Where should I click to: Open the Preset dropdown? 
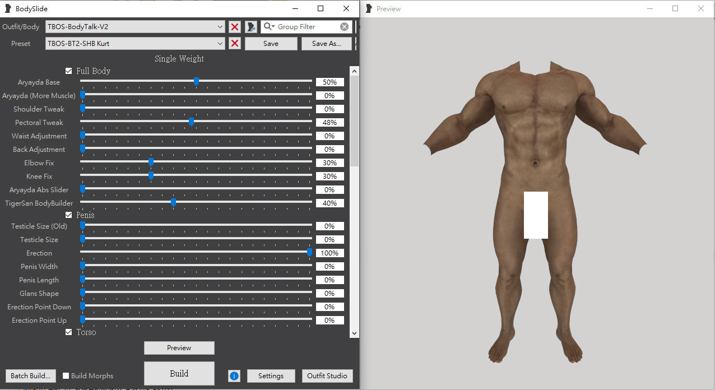click(135, 43)
